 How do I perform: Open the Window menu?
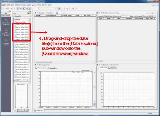point(45,5)
